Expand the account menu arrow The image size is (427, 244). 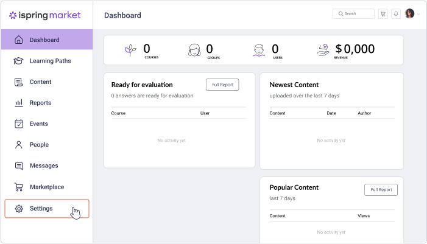click(418, 14)
